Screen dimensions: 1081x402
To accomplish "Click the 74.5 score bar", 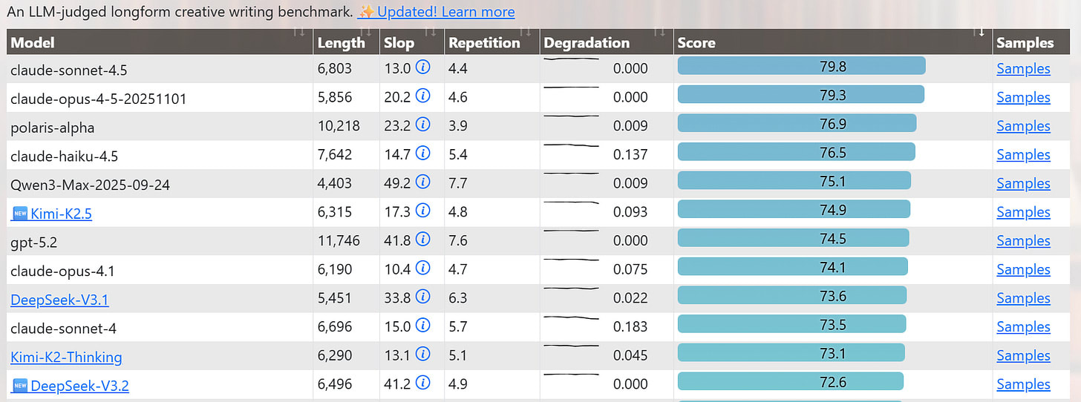I will point(794,237).
